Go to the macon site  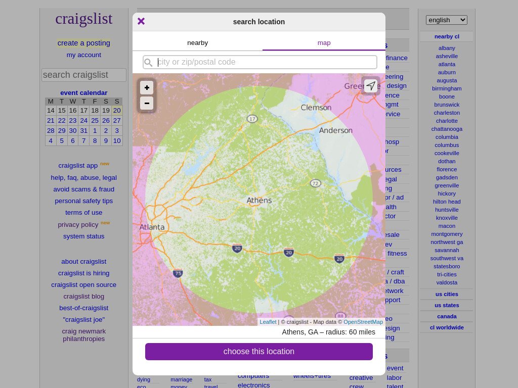[447, 226]
